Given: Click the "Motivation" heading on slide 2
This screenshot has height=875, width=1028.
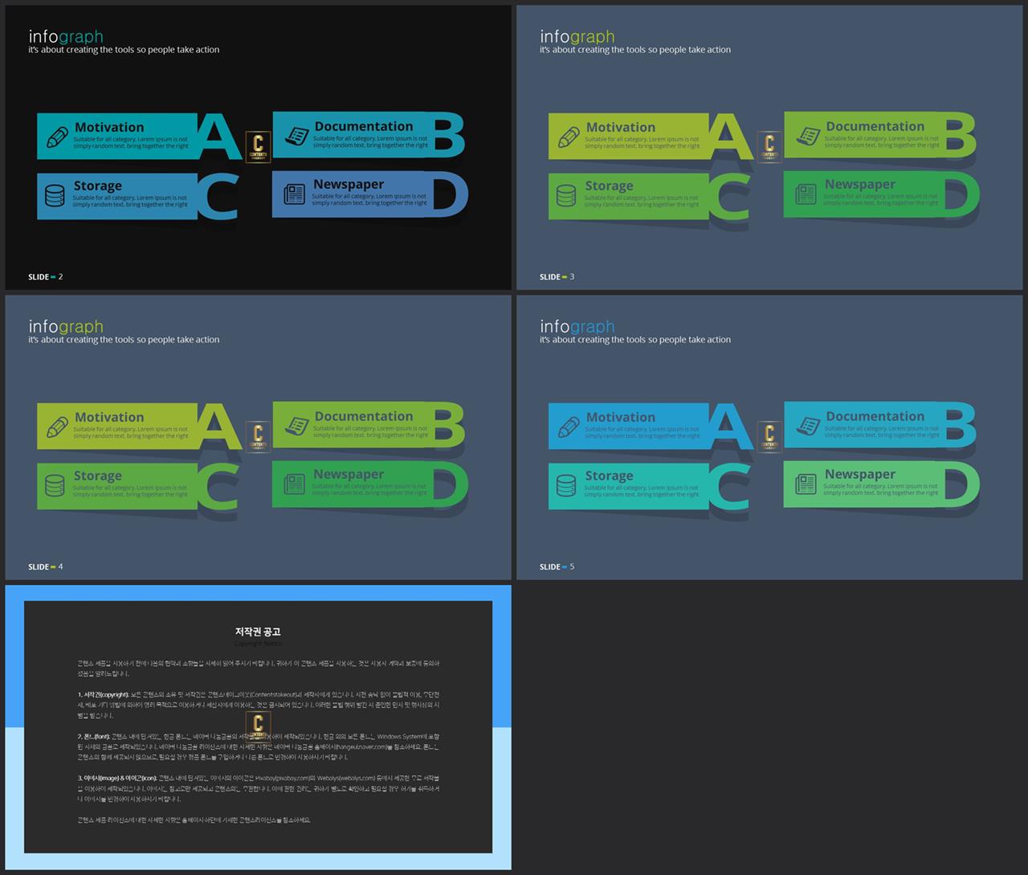Looking at the screenshot, I should (109, 127).
